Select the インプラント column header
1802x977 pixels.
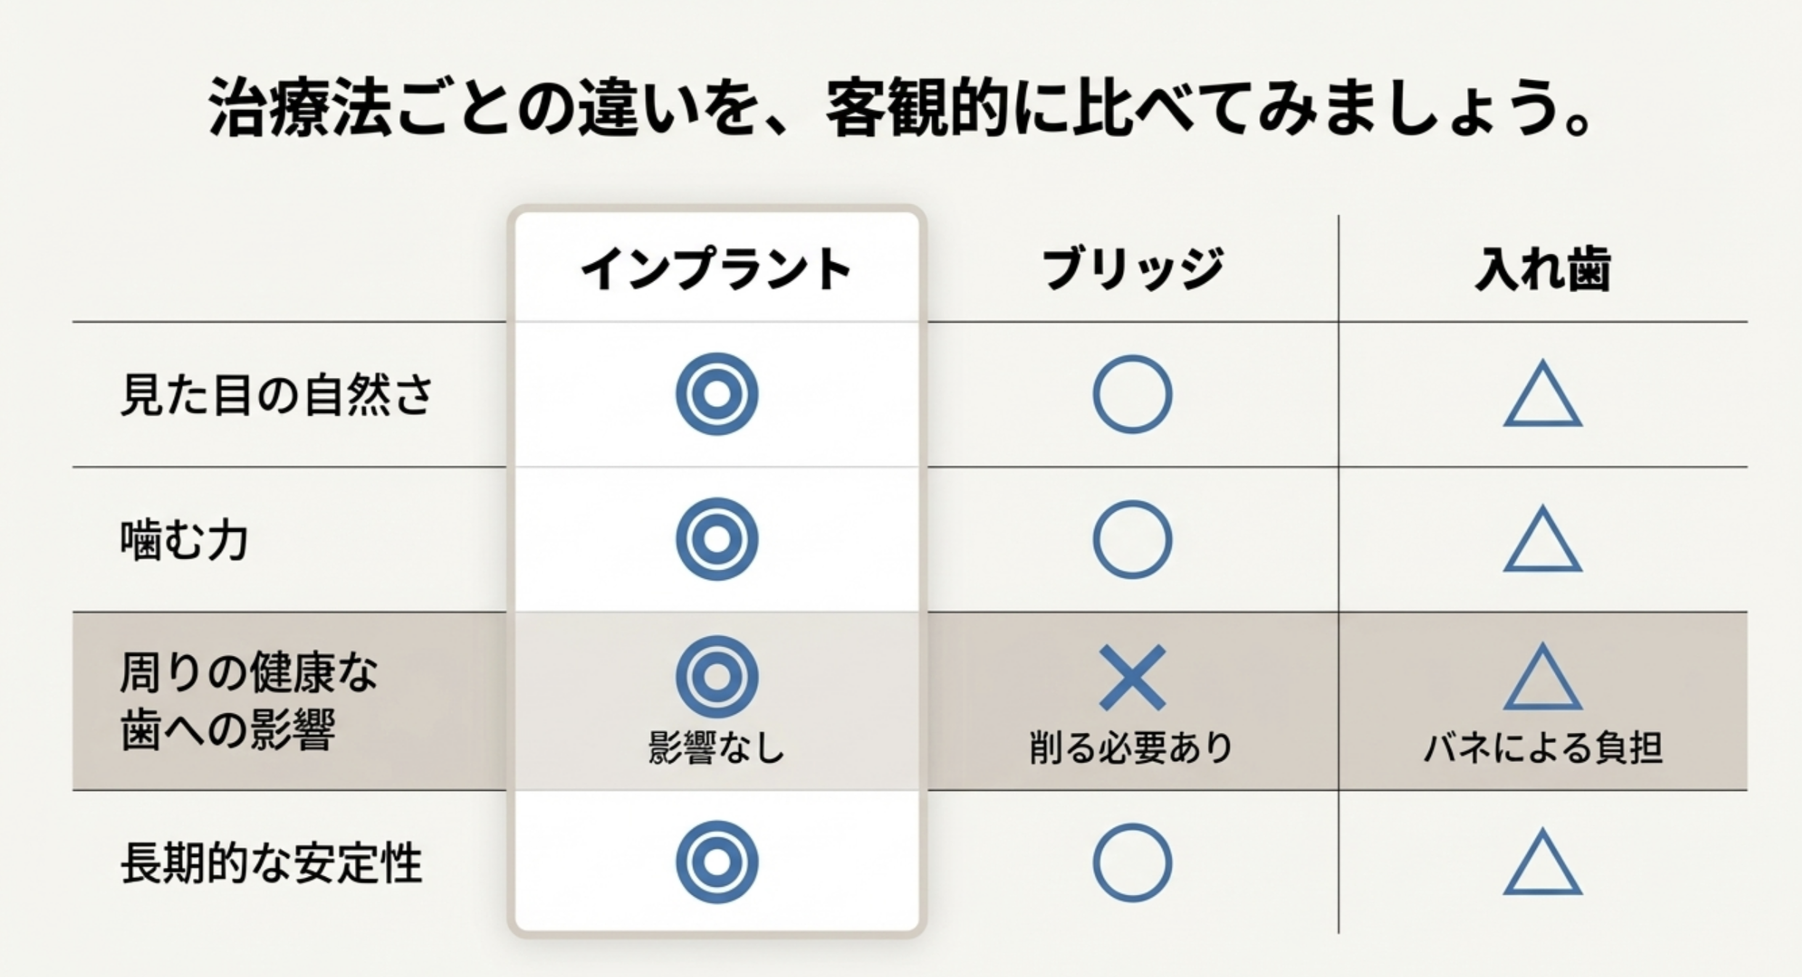pos(716,269)
